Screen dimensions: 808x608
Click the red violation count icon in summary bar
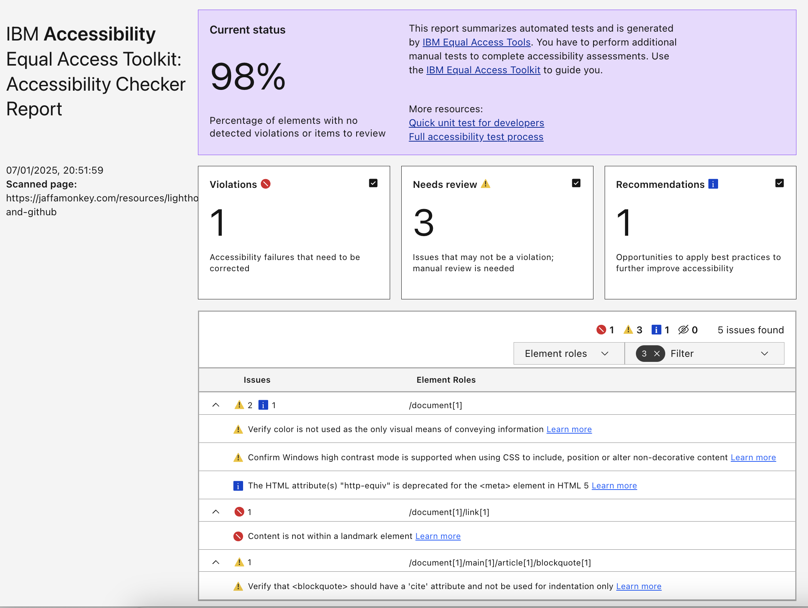[601, 330]
